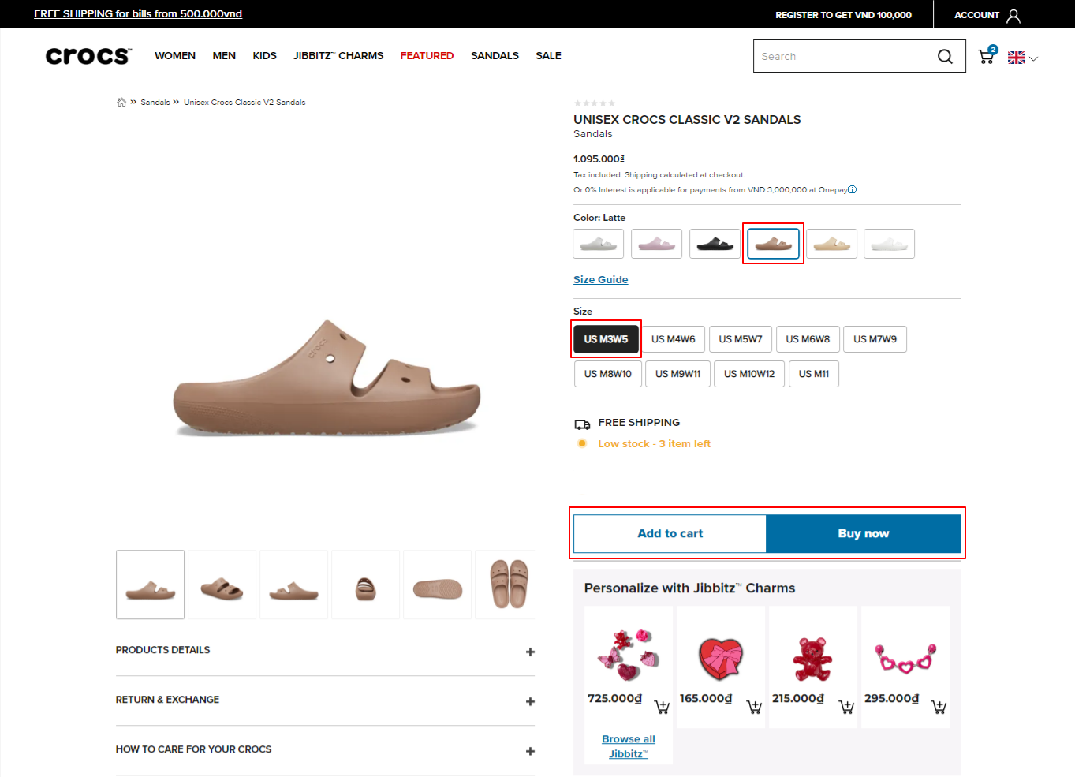Click the Sandals breadcrumb link
The image size is (1075, 777).
coord(155,103)
